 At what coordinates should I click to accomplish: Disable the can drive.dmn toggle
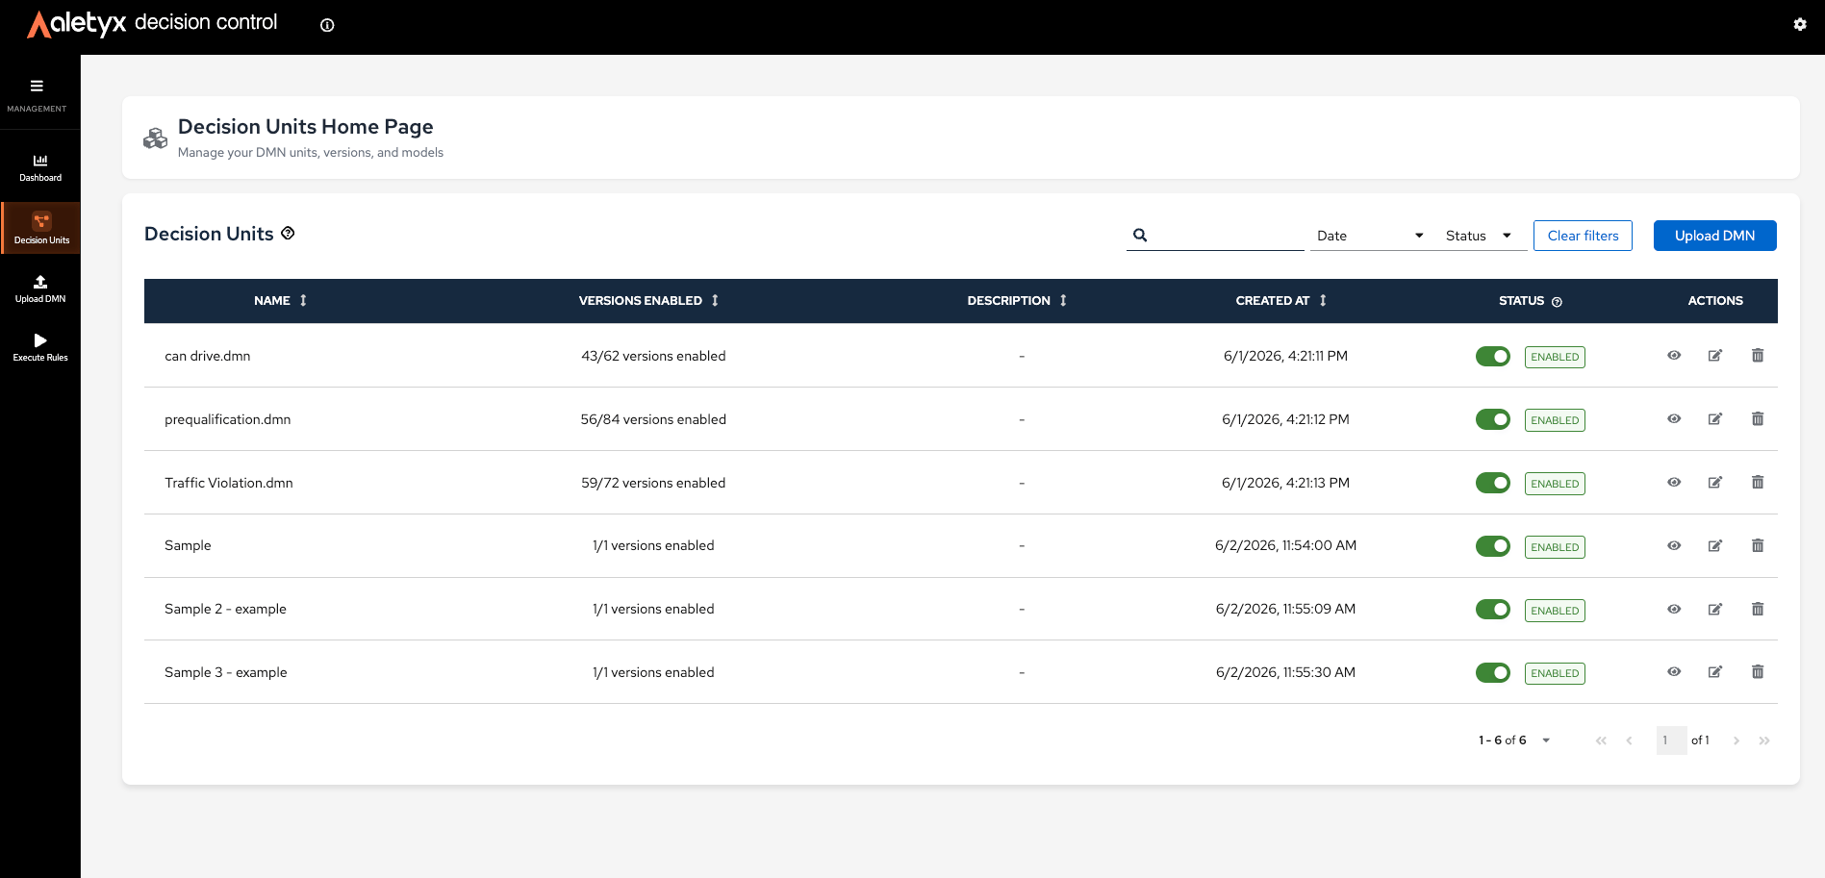1493,357
